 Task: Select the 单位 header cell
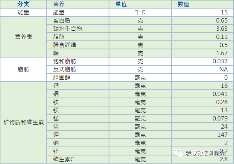pos(140,4)
